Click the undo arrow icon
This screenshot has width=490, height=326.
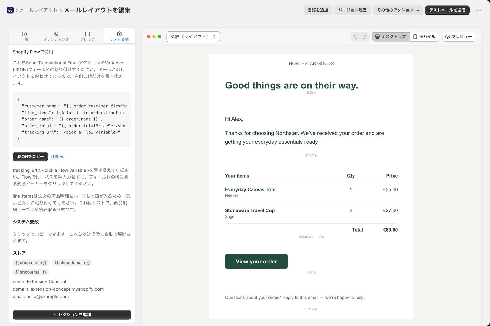click(x=355, y=37)
